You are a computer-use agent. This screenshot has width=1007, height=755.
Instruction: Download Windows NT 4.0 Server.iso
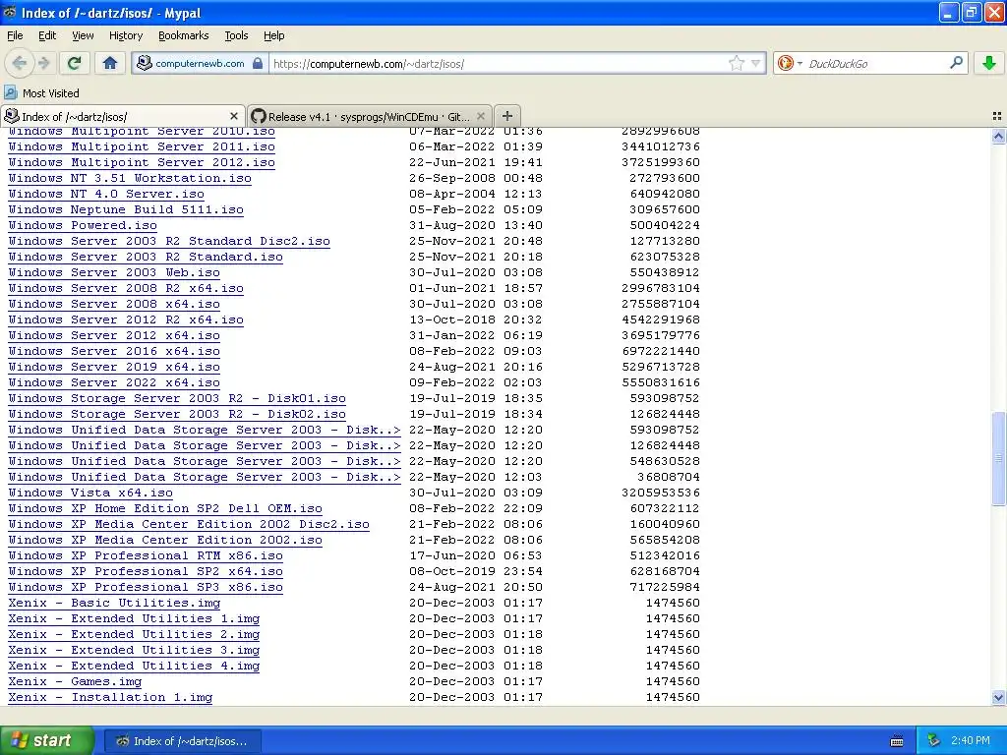pos(106,194)
